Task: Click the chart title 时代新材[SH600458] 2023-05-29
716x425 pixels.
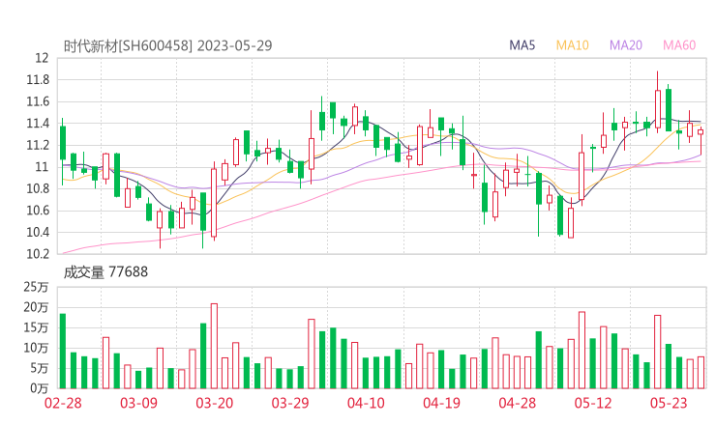Action: click(167, 45)
